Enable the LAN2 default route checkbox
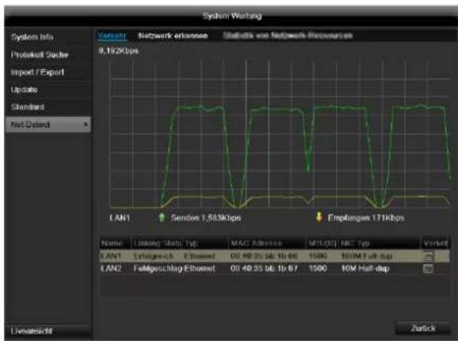Viewport: 458px width, 341px height. pos(428,269)
